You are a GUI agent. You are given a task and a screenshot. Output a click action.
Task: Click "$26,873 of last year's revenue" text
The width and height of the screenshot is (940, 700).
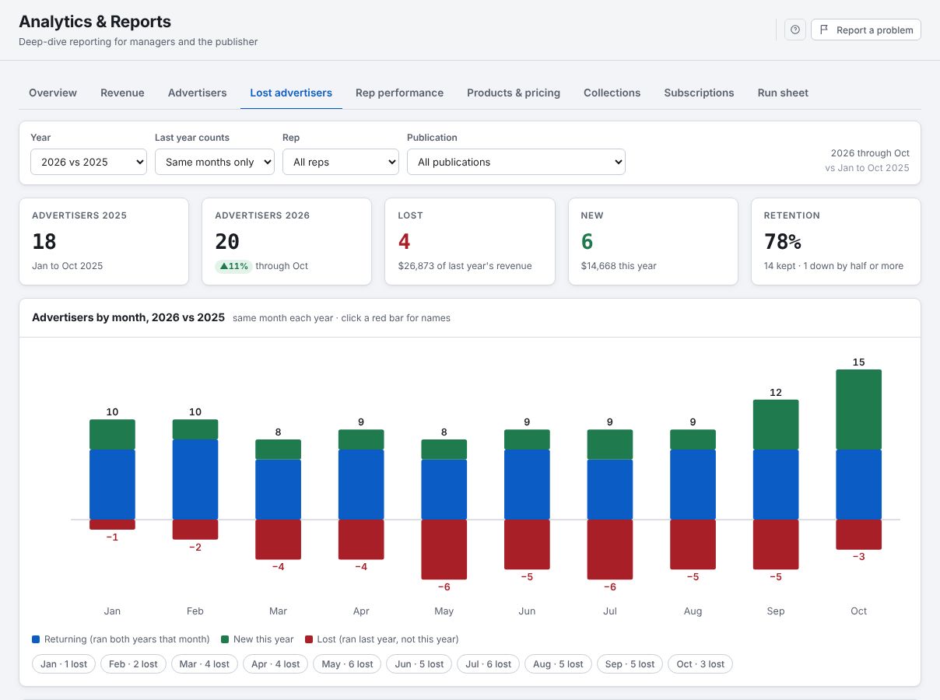465,266
